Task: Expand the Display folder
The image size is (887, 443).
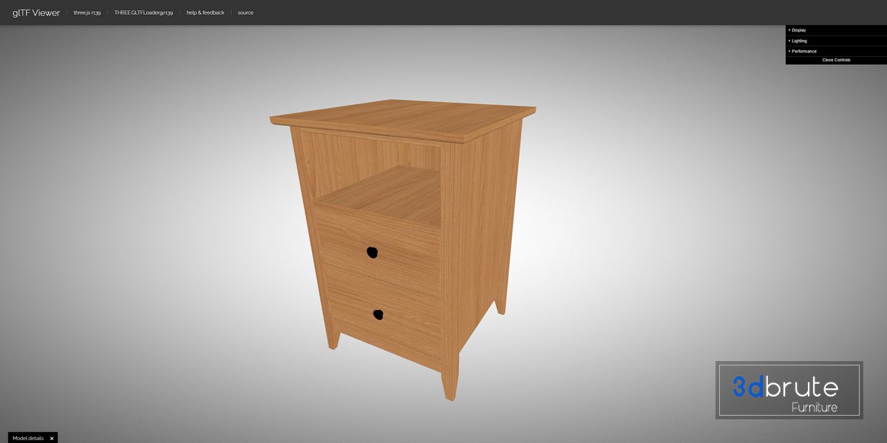Action: [799, 30]
